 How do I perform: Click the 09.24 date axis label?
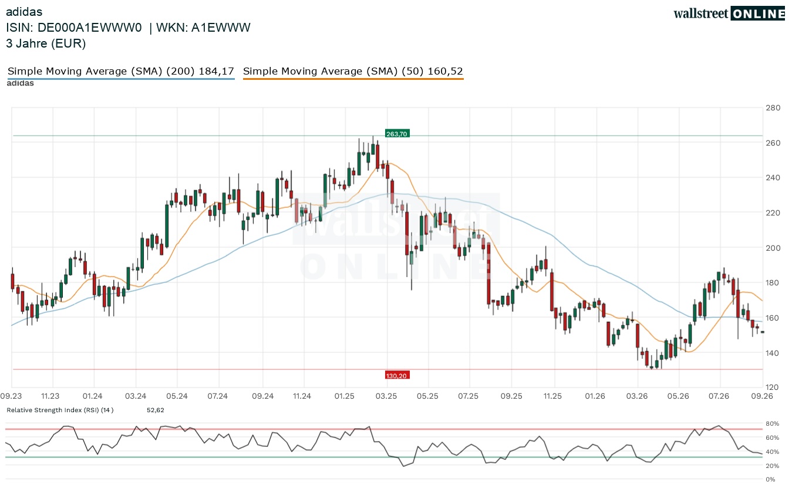262,396
